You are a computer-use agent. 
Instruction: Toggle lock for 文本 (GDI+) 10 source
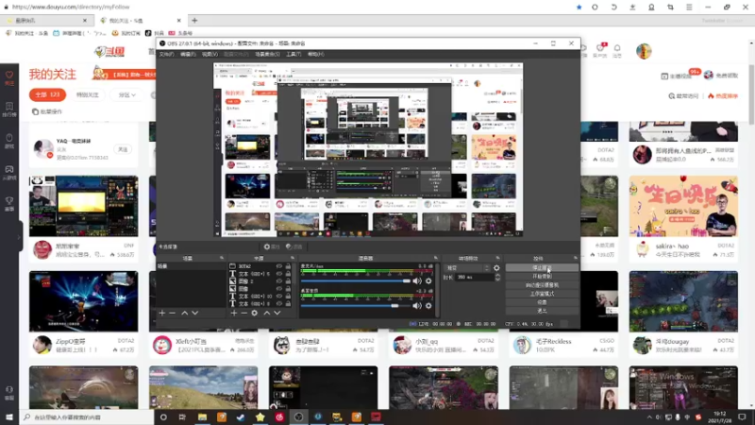click(288, 297)
